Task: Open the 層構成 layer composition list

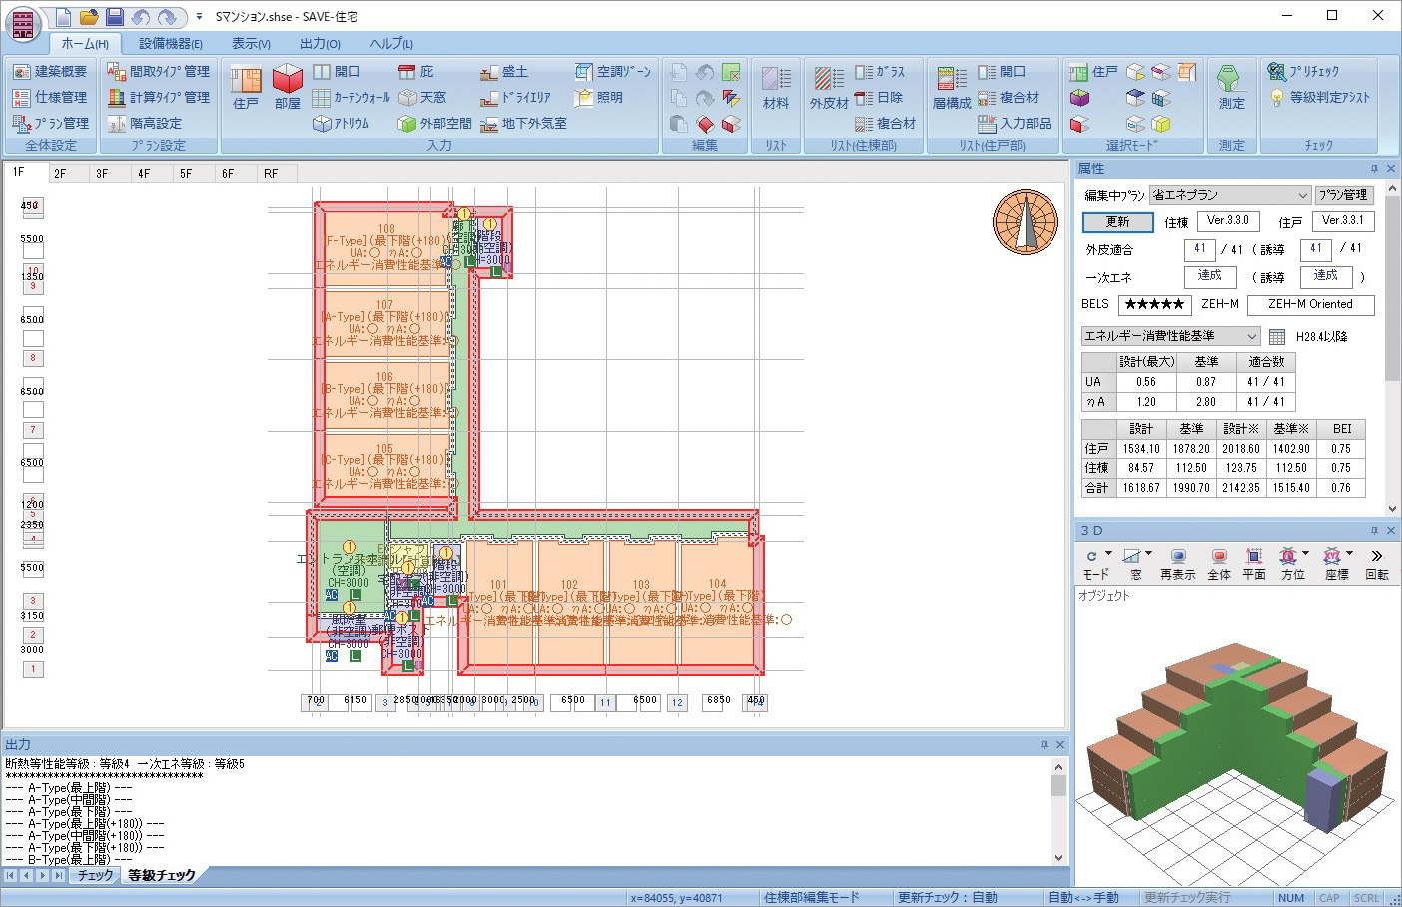Action: pos(952,87)
